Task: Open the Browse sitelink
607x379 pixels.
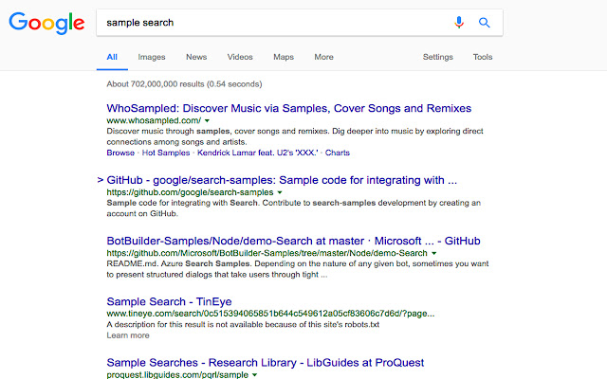Action: [x=120, y=153]
